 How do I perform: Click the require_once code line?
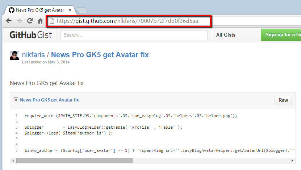click(x=131, y=116)
